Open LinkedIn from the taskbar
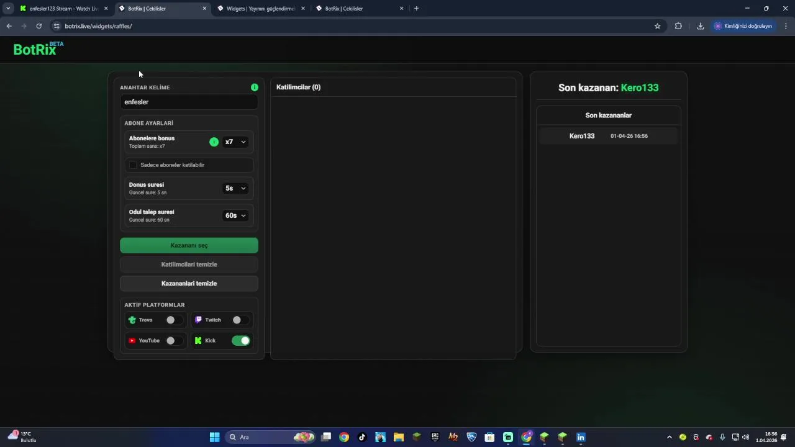Viewport: 795px width, 447px height. point(581,437)
